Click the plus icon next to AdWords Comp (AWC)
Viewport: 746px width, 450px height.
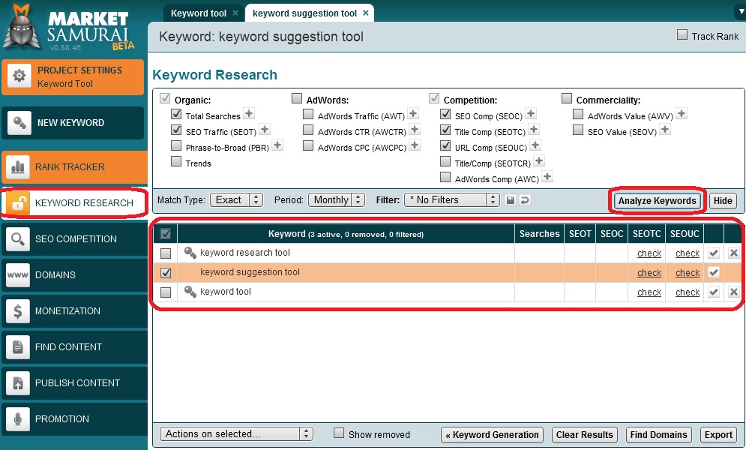click(547, 176)
